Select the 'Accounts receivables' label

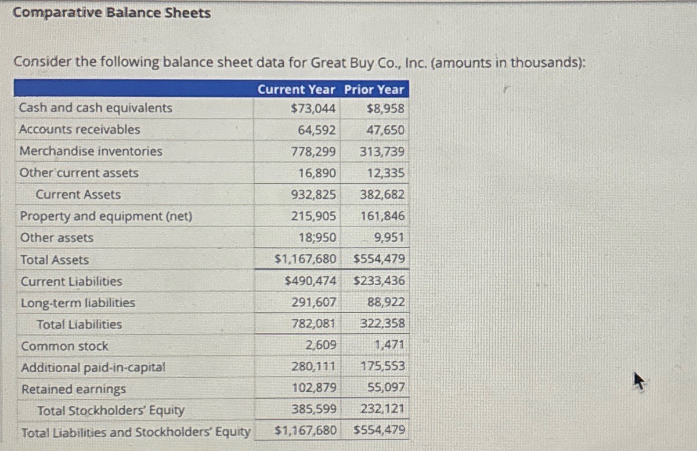(x=80, y=129)
